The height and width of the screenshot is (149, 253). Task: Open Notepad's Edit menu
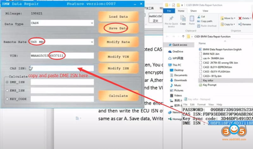[x=192, y=105]
